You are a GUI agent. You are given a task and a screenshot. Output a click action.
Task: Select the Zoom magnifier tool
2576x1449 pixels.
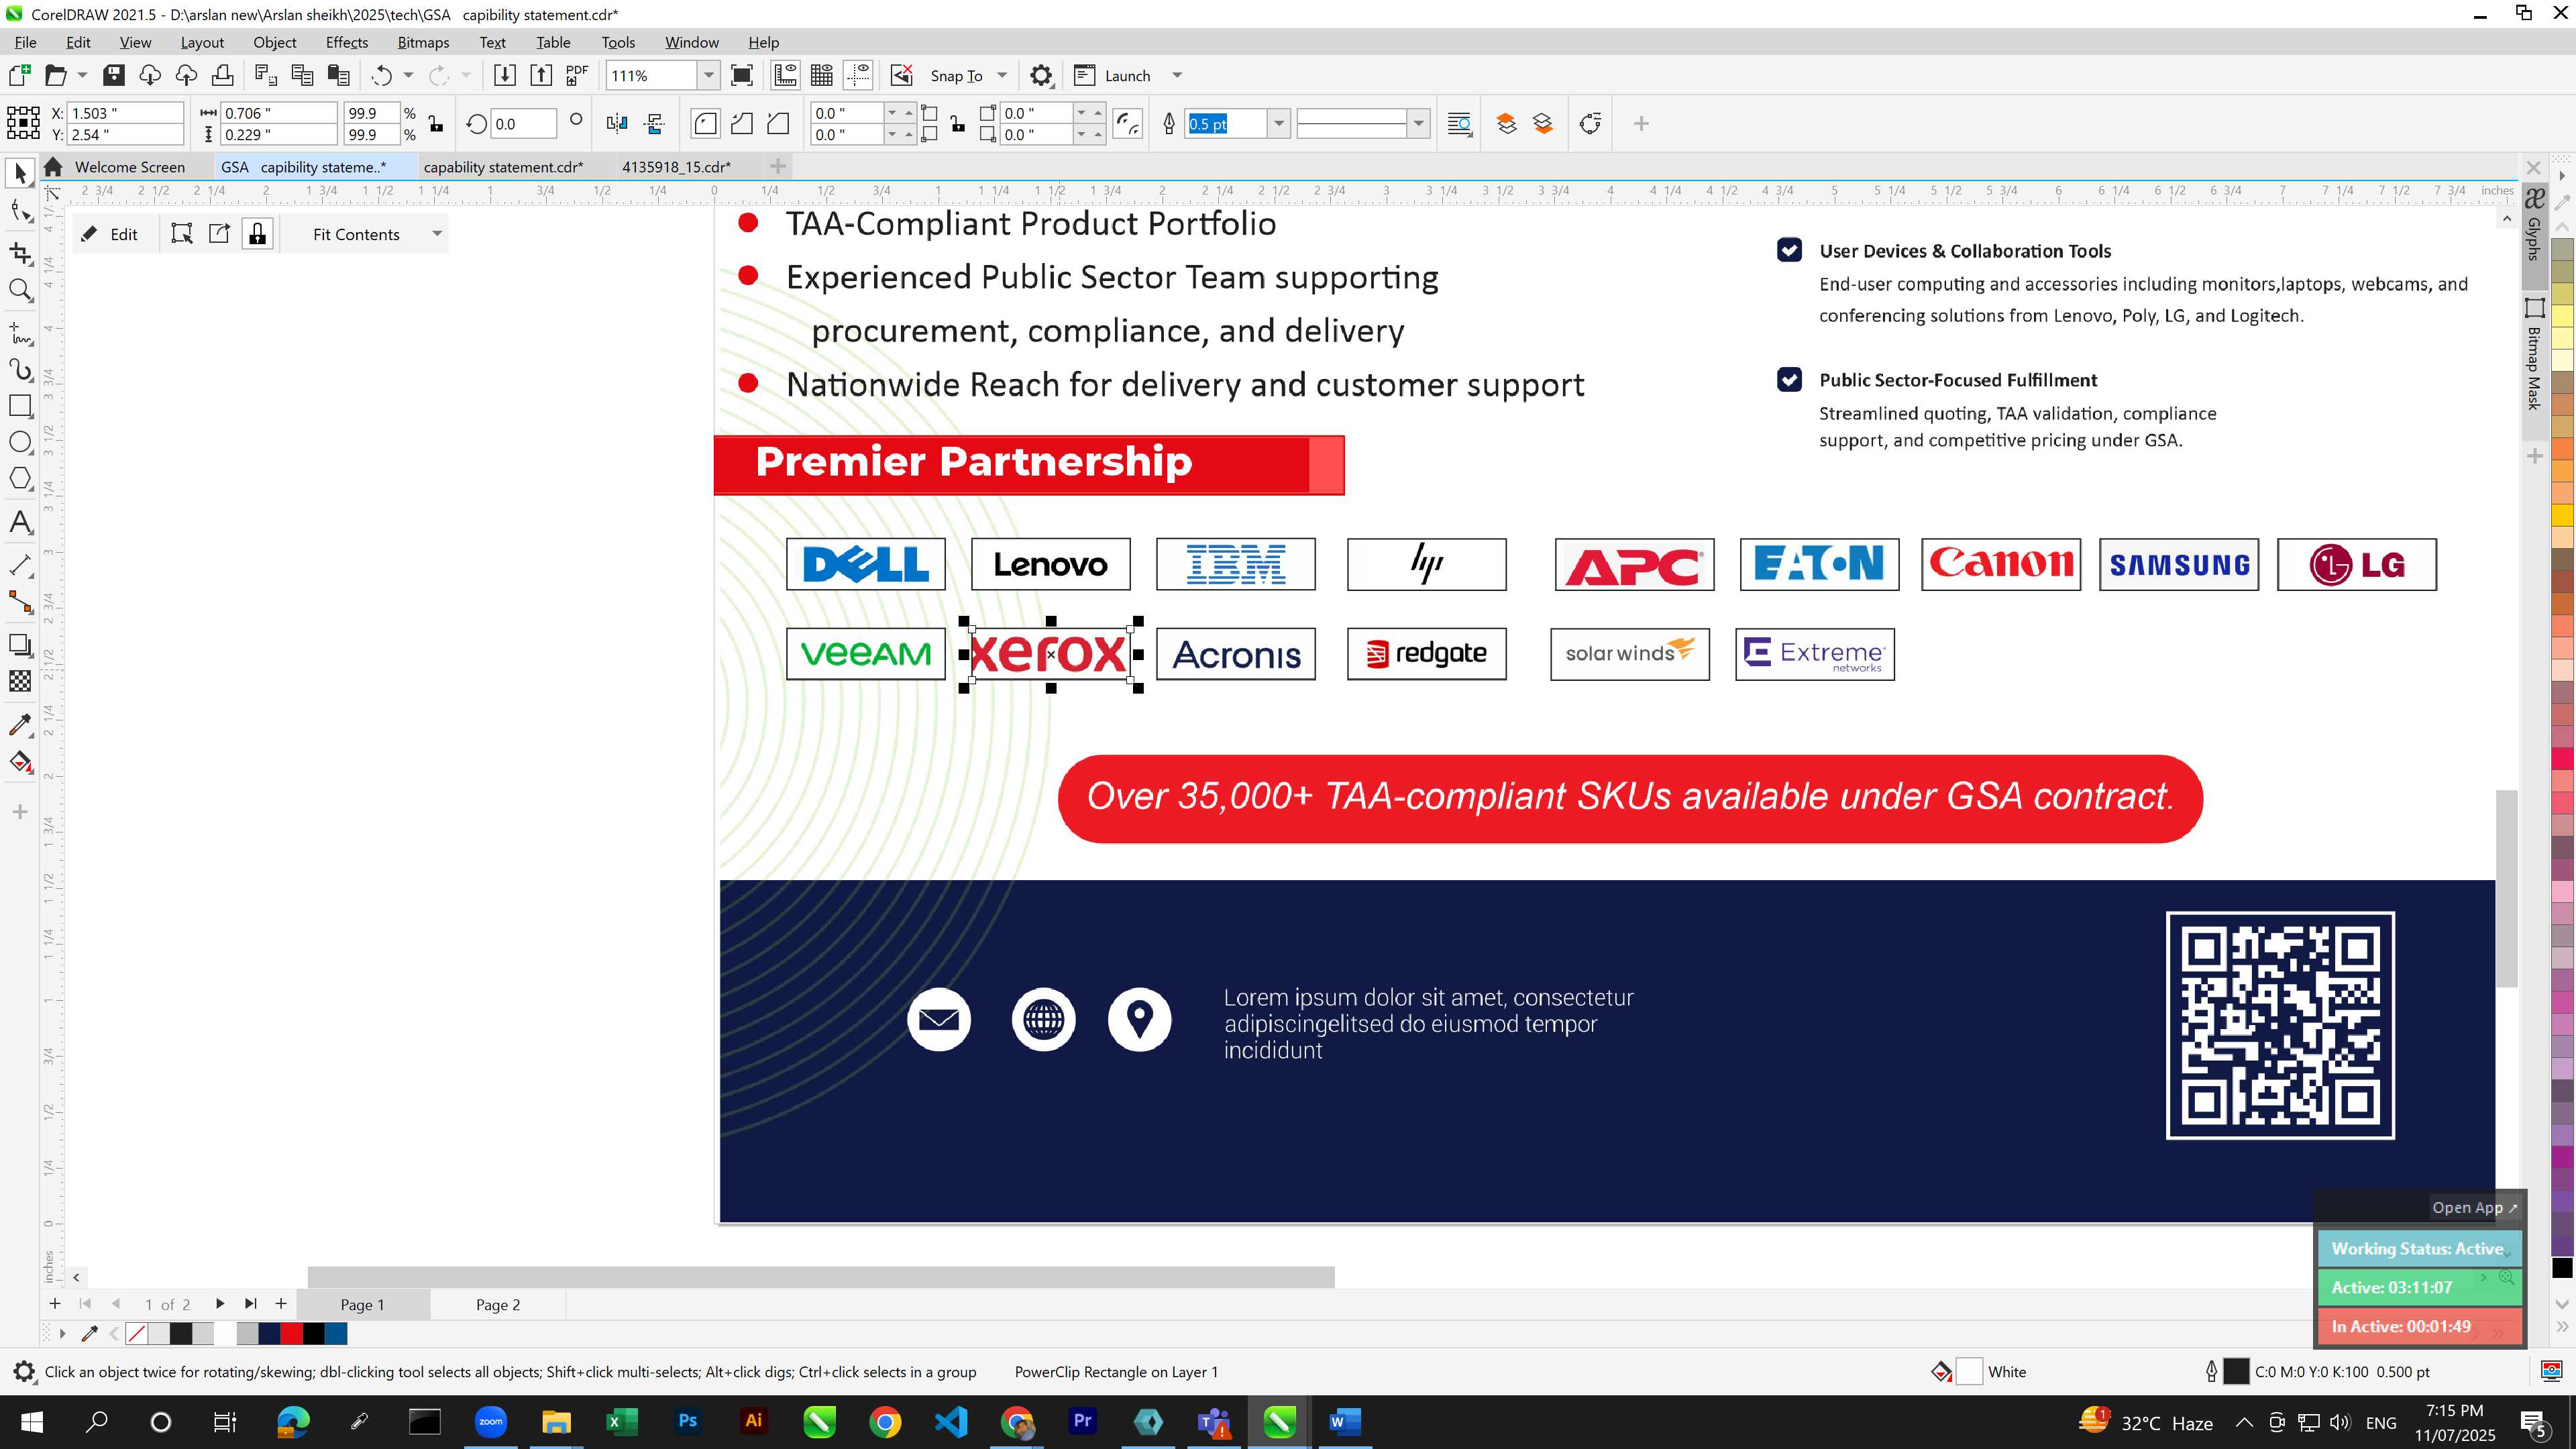pyautogui.click(x=20, y=290)
